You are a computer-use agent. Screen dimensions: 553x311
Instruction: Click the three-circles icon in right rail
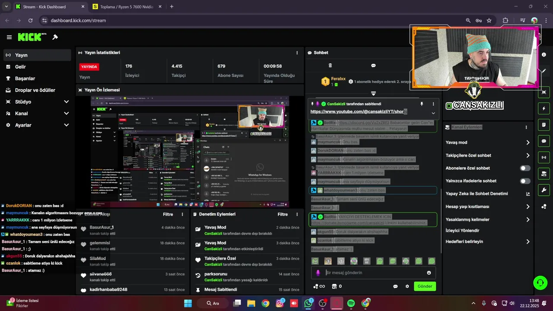click(544, 206)
